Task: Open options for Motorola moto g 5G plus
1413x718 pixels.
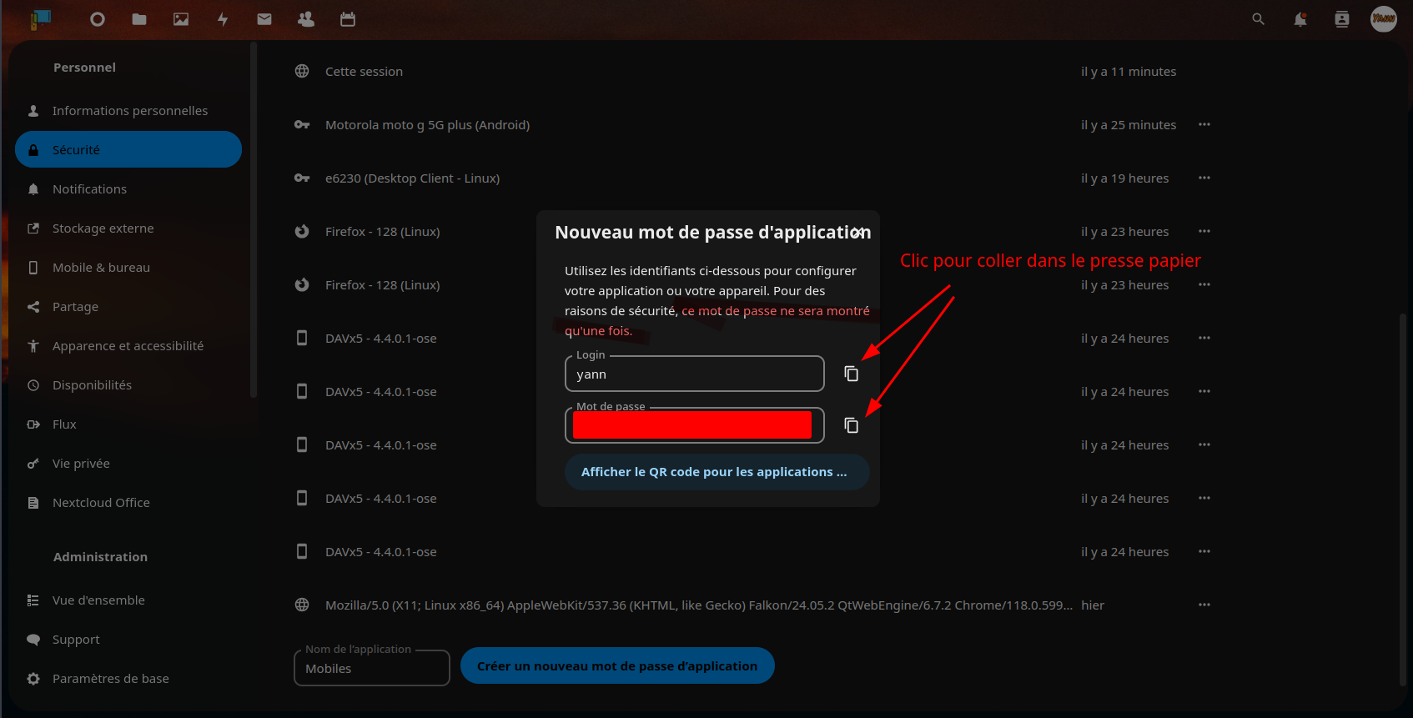Action: click(1204, 125)
